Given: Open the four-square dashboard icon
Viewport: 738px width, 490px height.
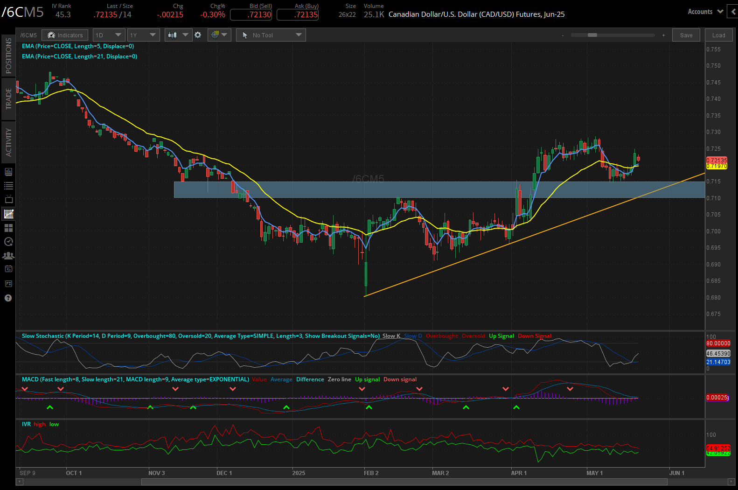Looking at the screenshot, I should (8, 228).
